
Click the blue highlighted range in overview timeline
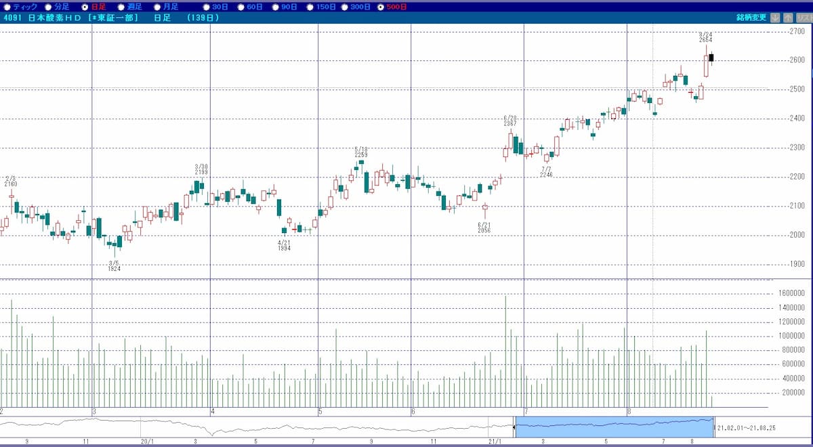pos(614,427)
